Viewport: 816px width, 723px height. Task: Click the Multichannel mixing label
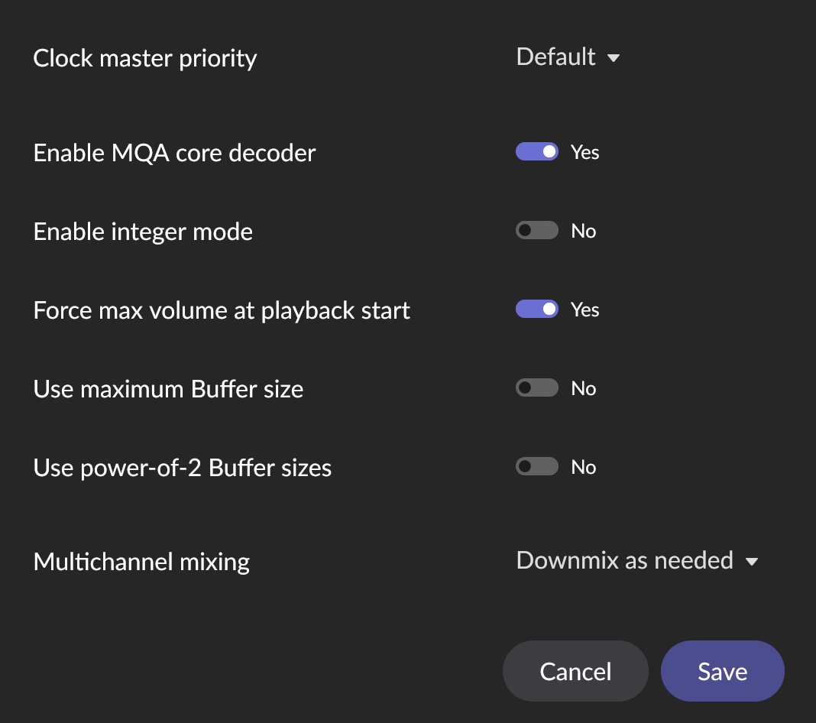point(141,562)
